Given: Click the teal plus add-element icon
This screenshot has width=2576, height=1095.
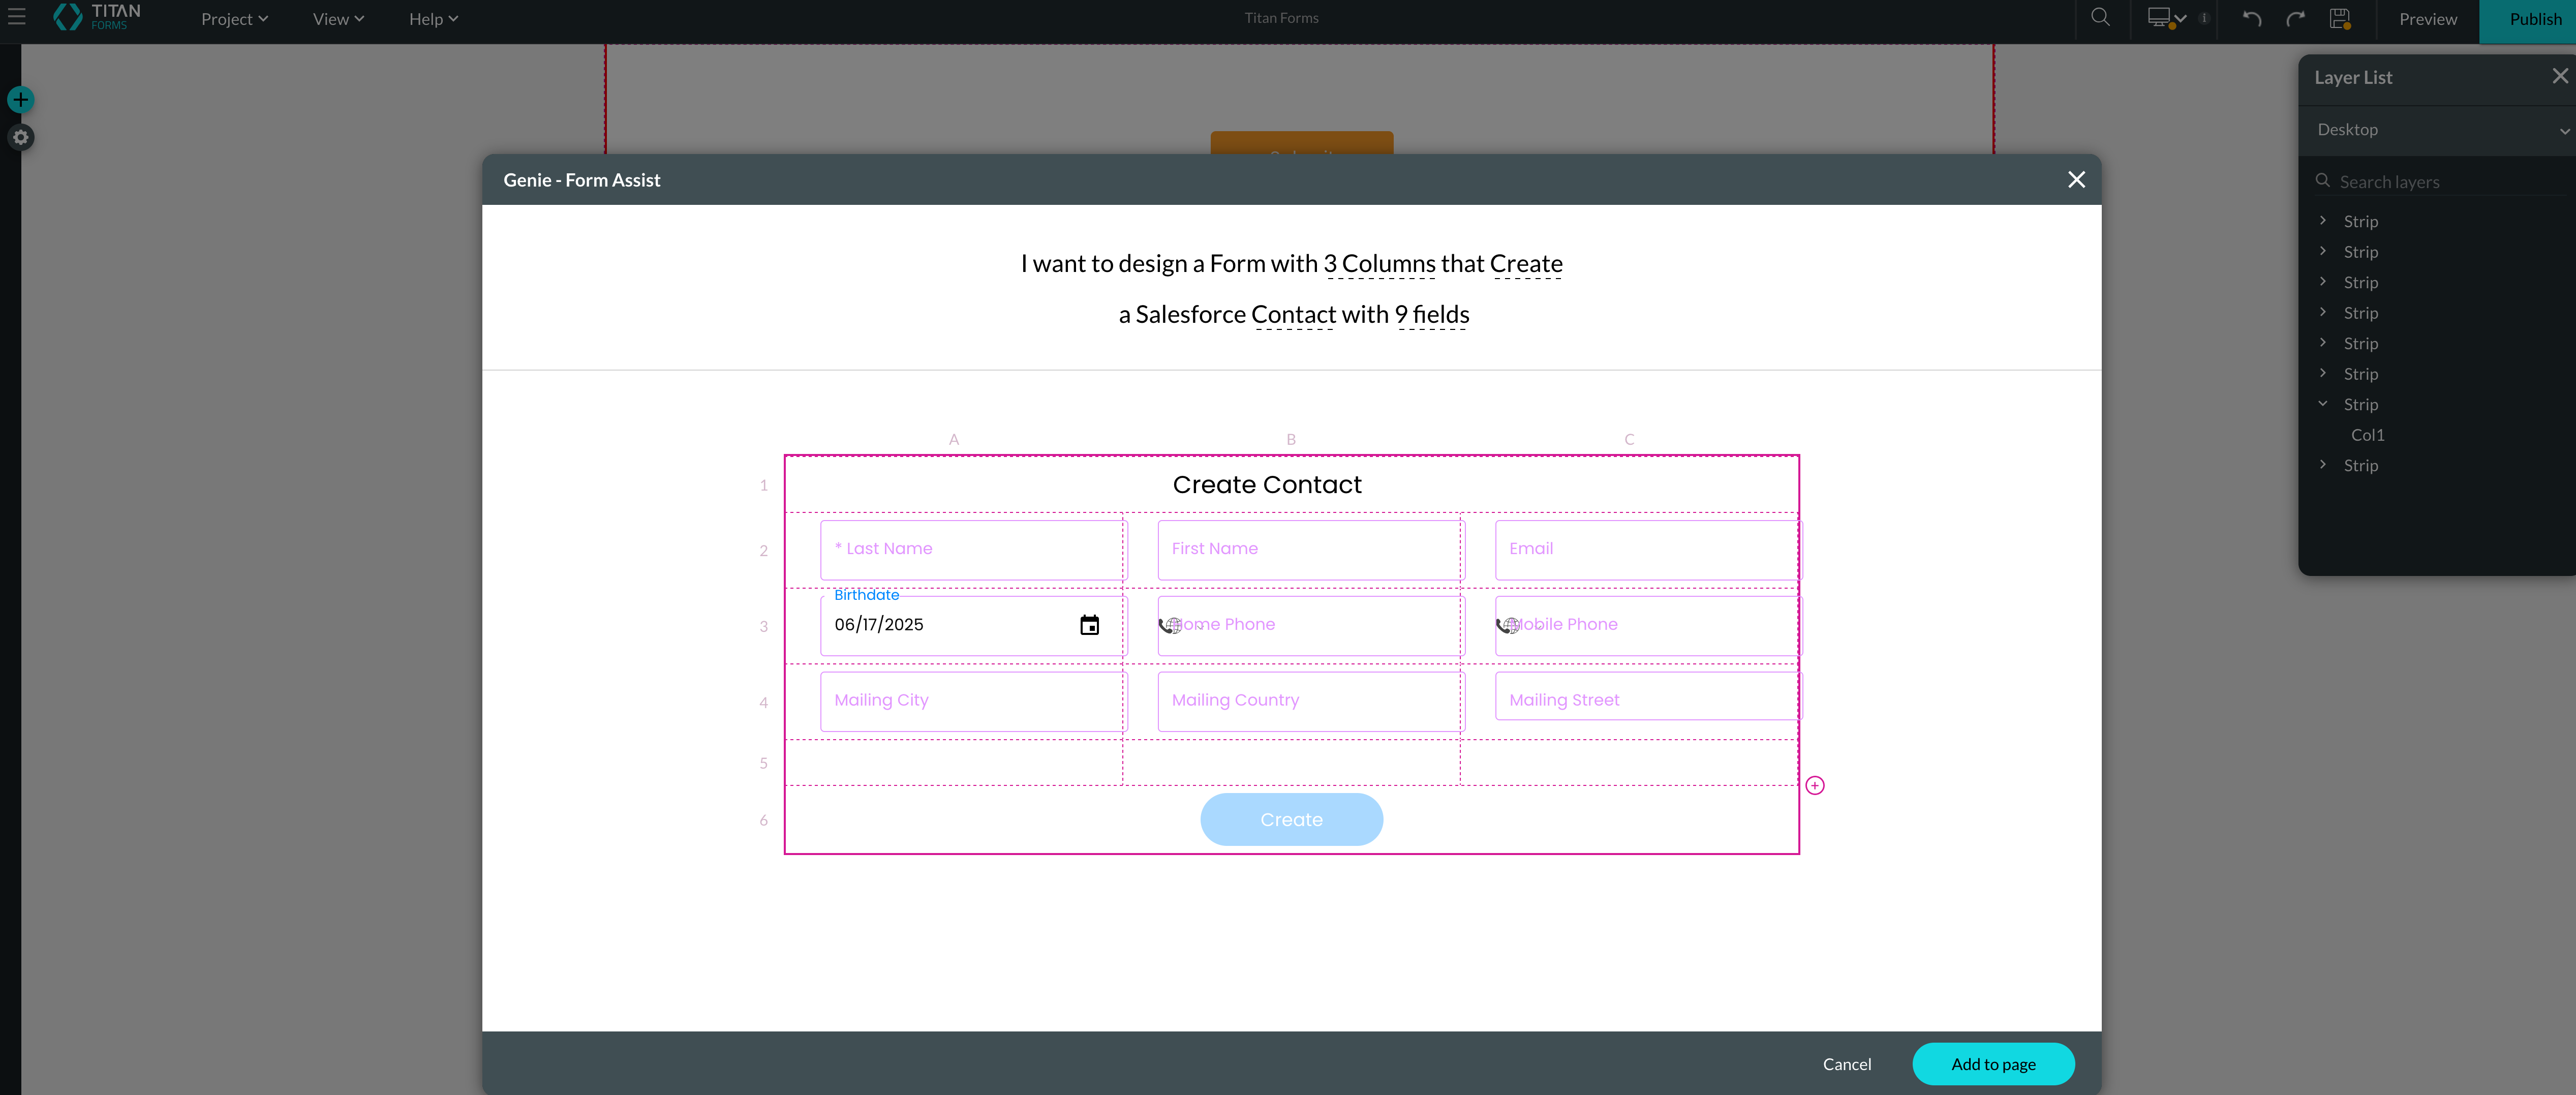Looking at the screenshot, I should [x=21, y=100].
